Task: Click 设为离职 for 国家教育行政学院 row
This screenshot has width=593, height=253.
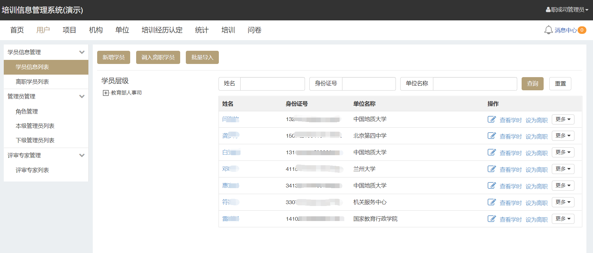Action: pos(537,219)
